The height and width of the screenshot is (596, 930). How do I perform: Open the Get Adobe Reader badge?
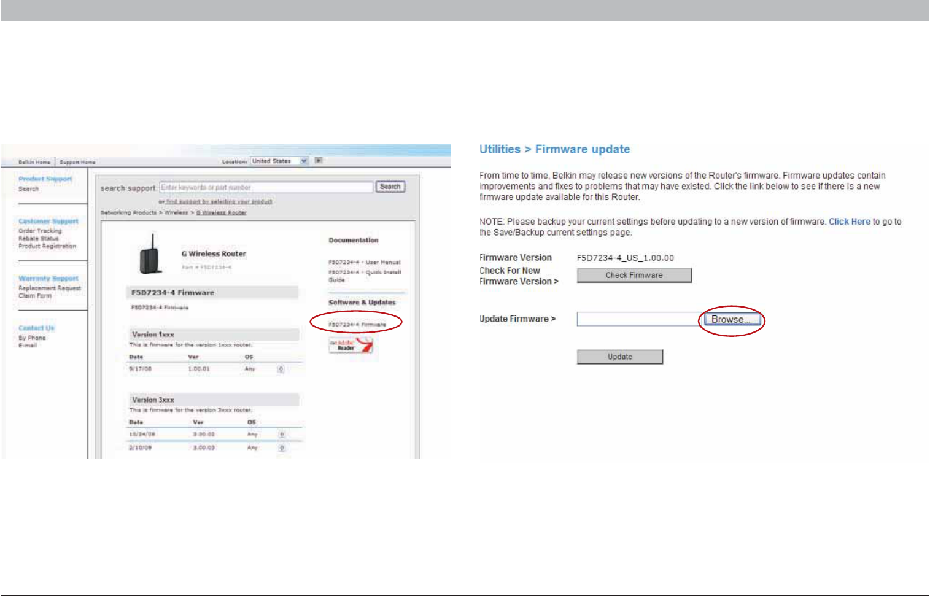pos(351,346)
